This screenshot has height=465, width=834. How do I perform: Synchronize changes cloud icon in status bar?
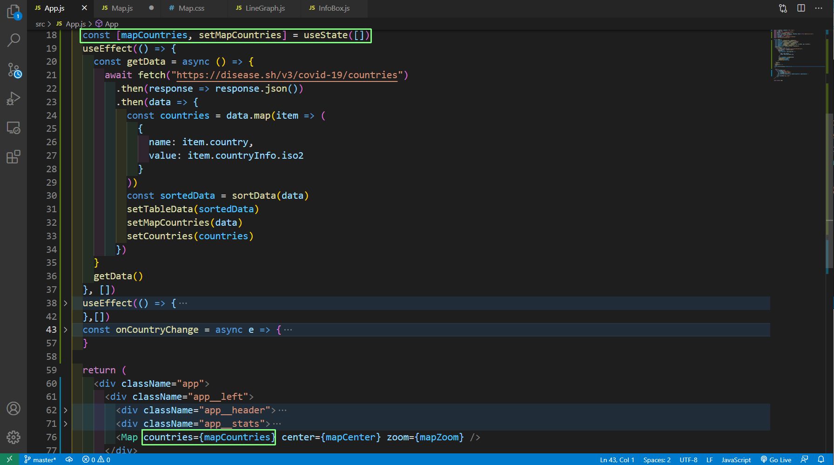pyautogui.click(x=69, y=459)
